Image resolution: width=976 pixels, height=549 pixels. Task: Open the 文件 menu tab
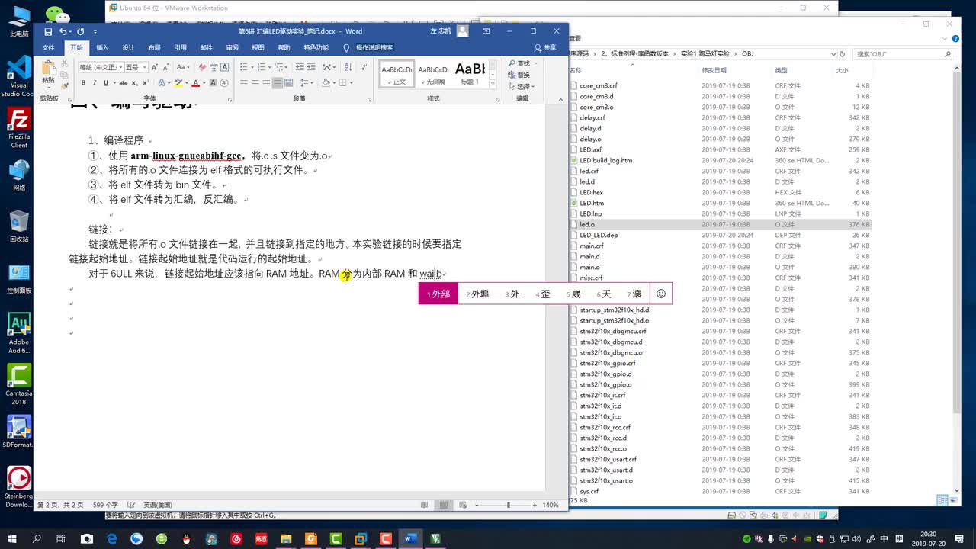tap(48, 47)
